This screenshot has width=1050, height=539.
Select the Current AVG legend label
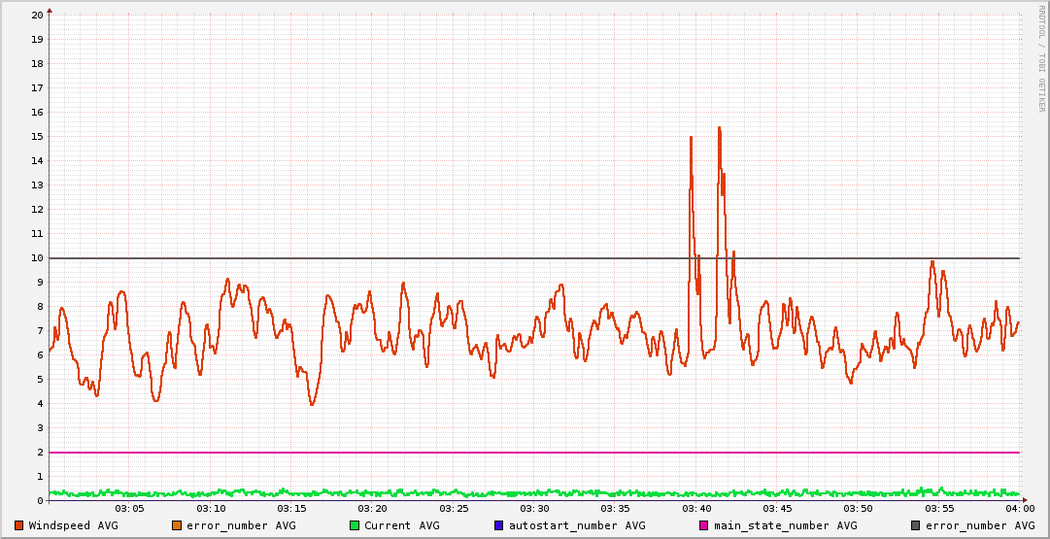[401, 525]
